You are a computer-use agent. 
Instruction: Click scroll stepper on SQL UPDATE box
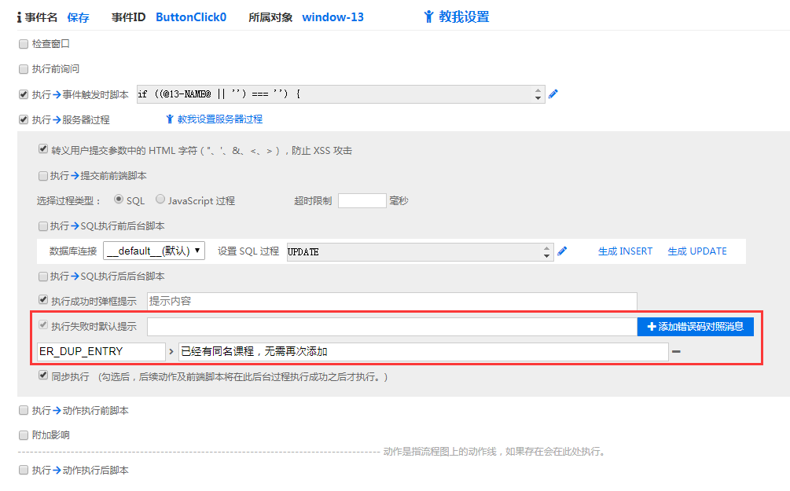(547, 251)
